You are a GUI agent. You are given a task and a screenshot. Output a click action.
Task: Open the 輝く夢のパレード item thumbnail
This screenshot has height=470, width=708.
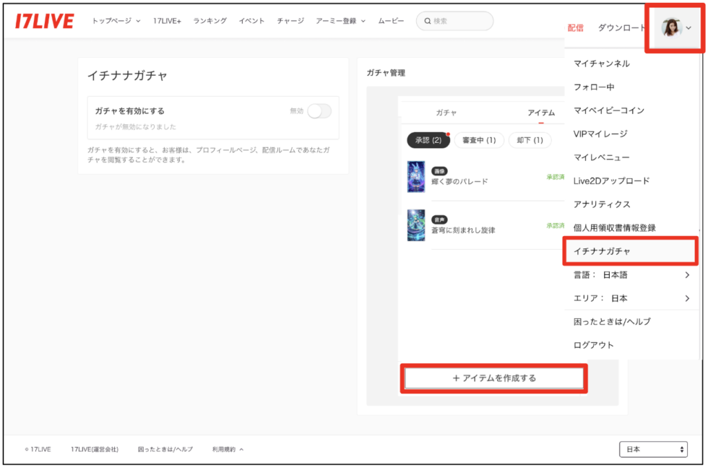pyautogui.click(x=416, y=177)
